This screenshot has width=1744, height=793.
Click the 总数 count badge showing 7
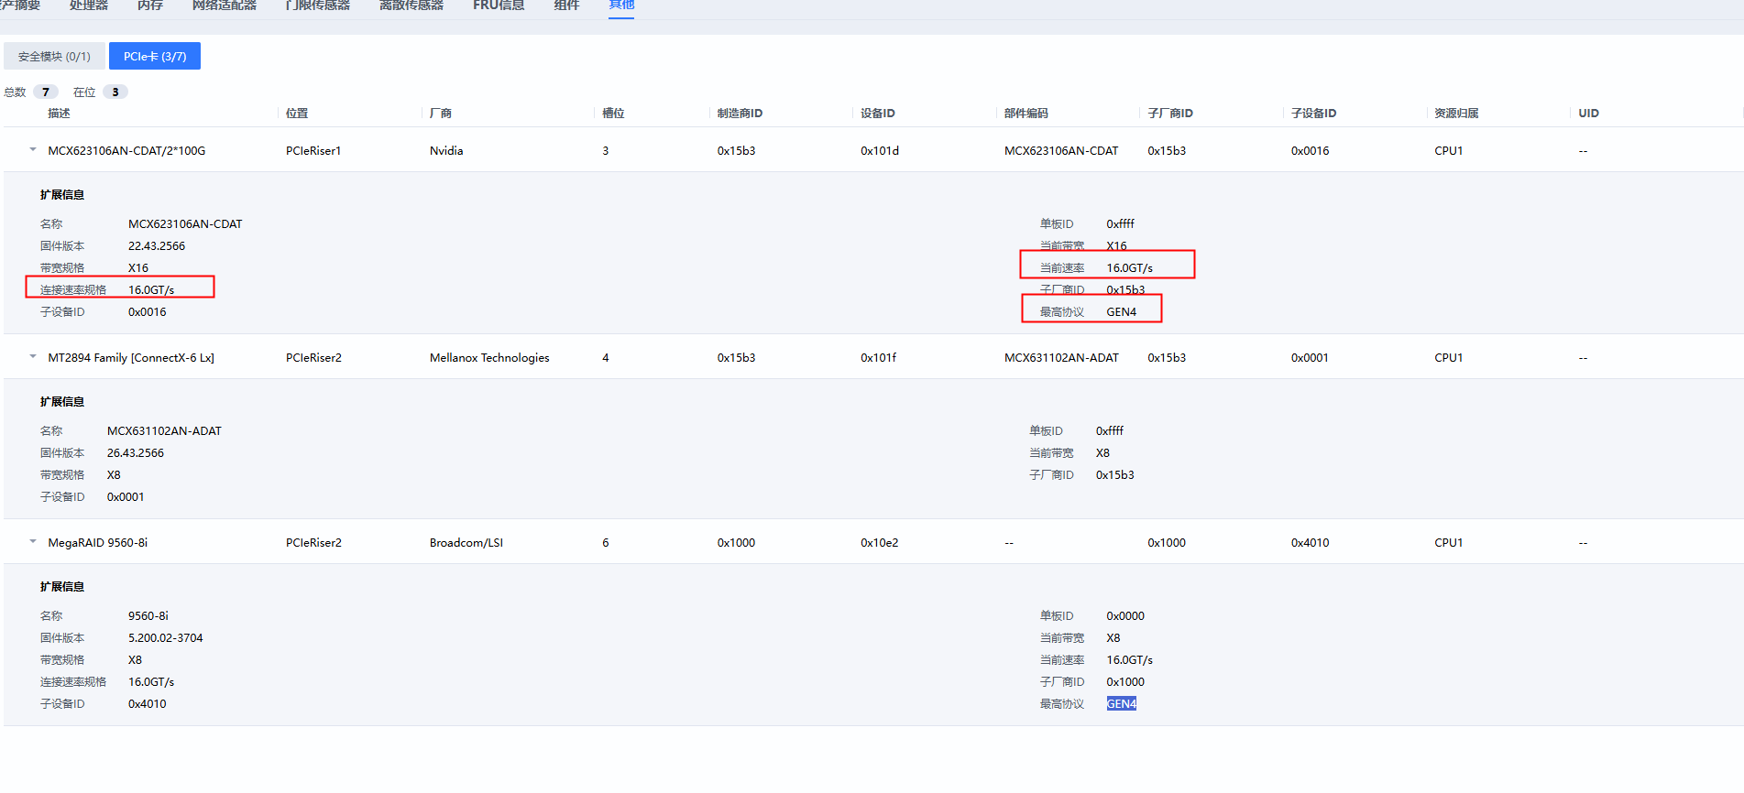46,92
